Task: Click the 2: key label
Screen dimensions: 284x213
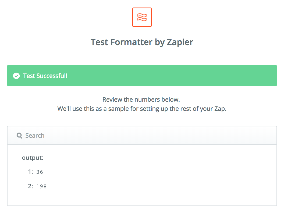Action: [x=30, y=186]
